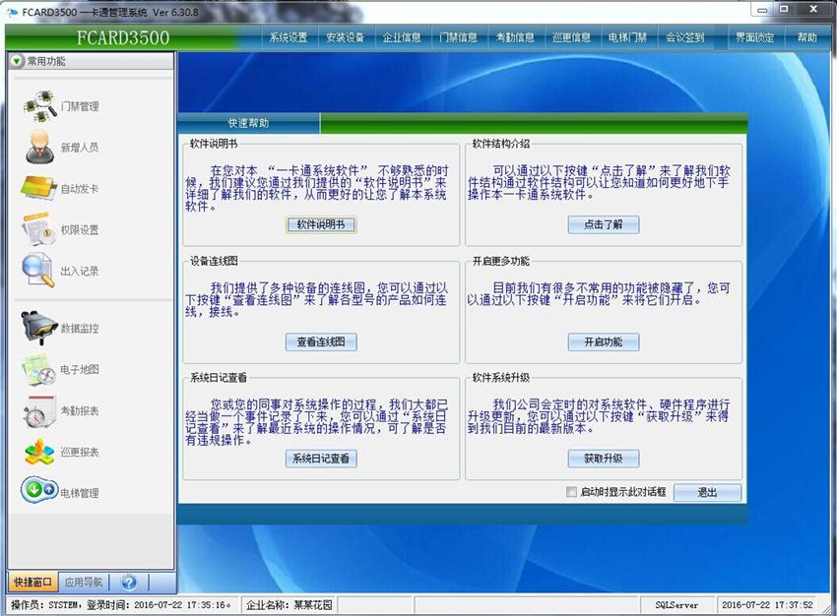Toggle the 启动时显示此对话框 checkbox

[x=571, y=492]
